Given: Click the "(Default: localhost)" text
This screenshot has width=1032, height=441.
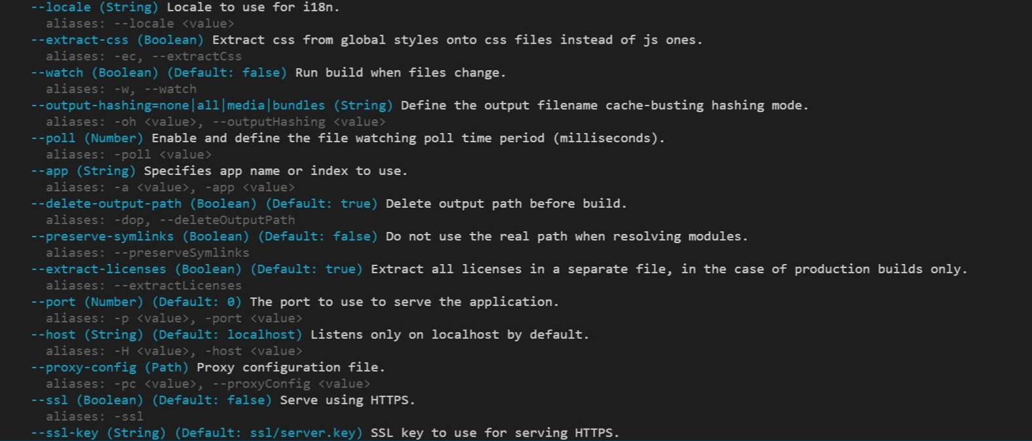Looking at the screenshot, I should point(227,335).
